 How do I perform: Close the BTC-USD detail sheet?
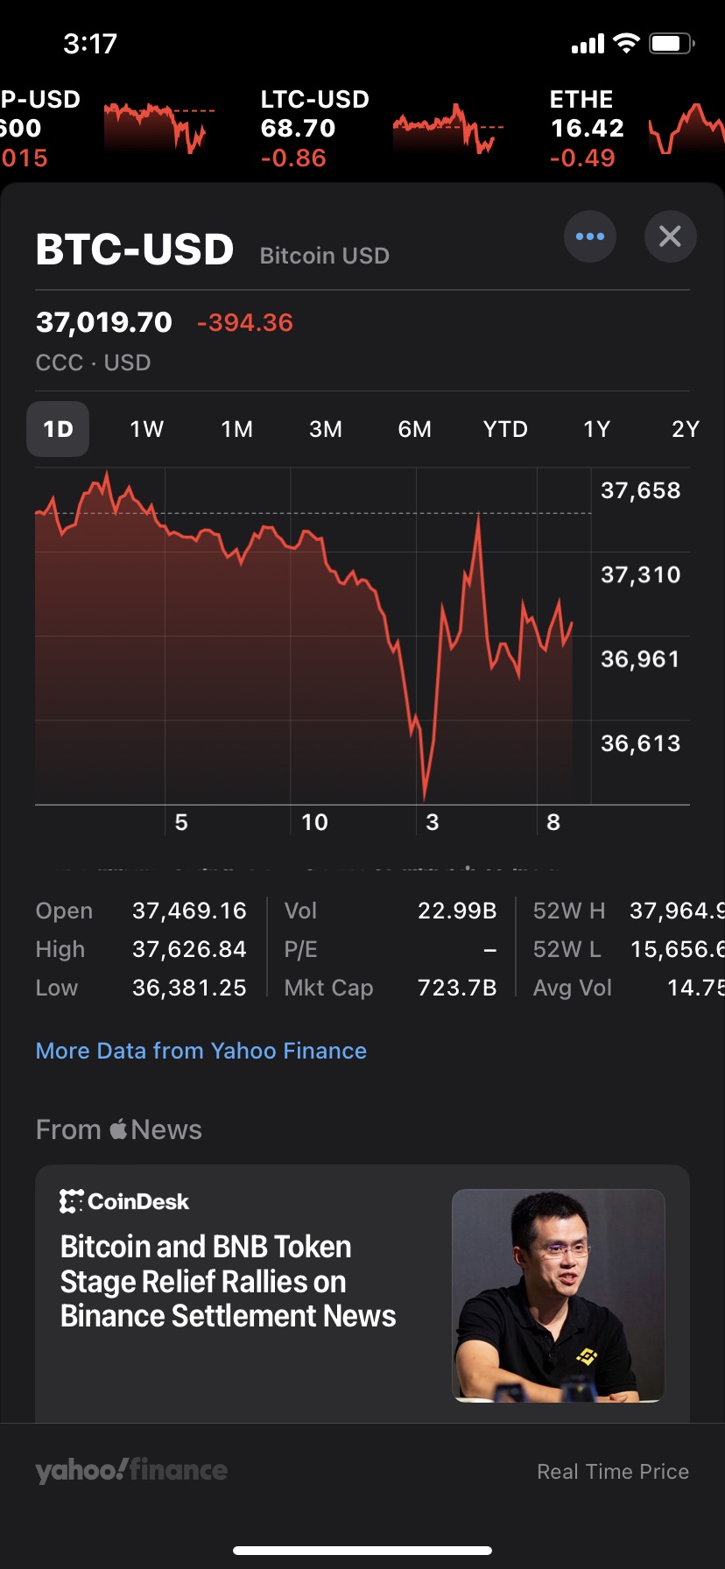click(670, 236)
